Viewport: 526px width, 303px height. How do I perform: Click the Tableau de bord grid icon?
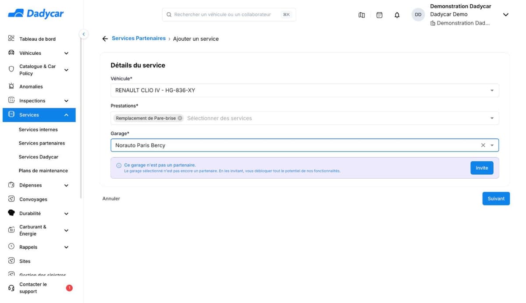click(11, 39)
